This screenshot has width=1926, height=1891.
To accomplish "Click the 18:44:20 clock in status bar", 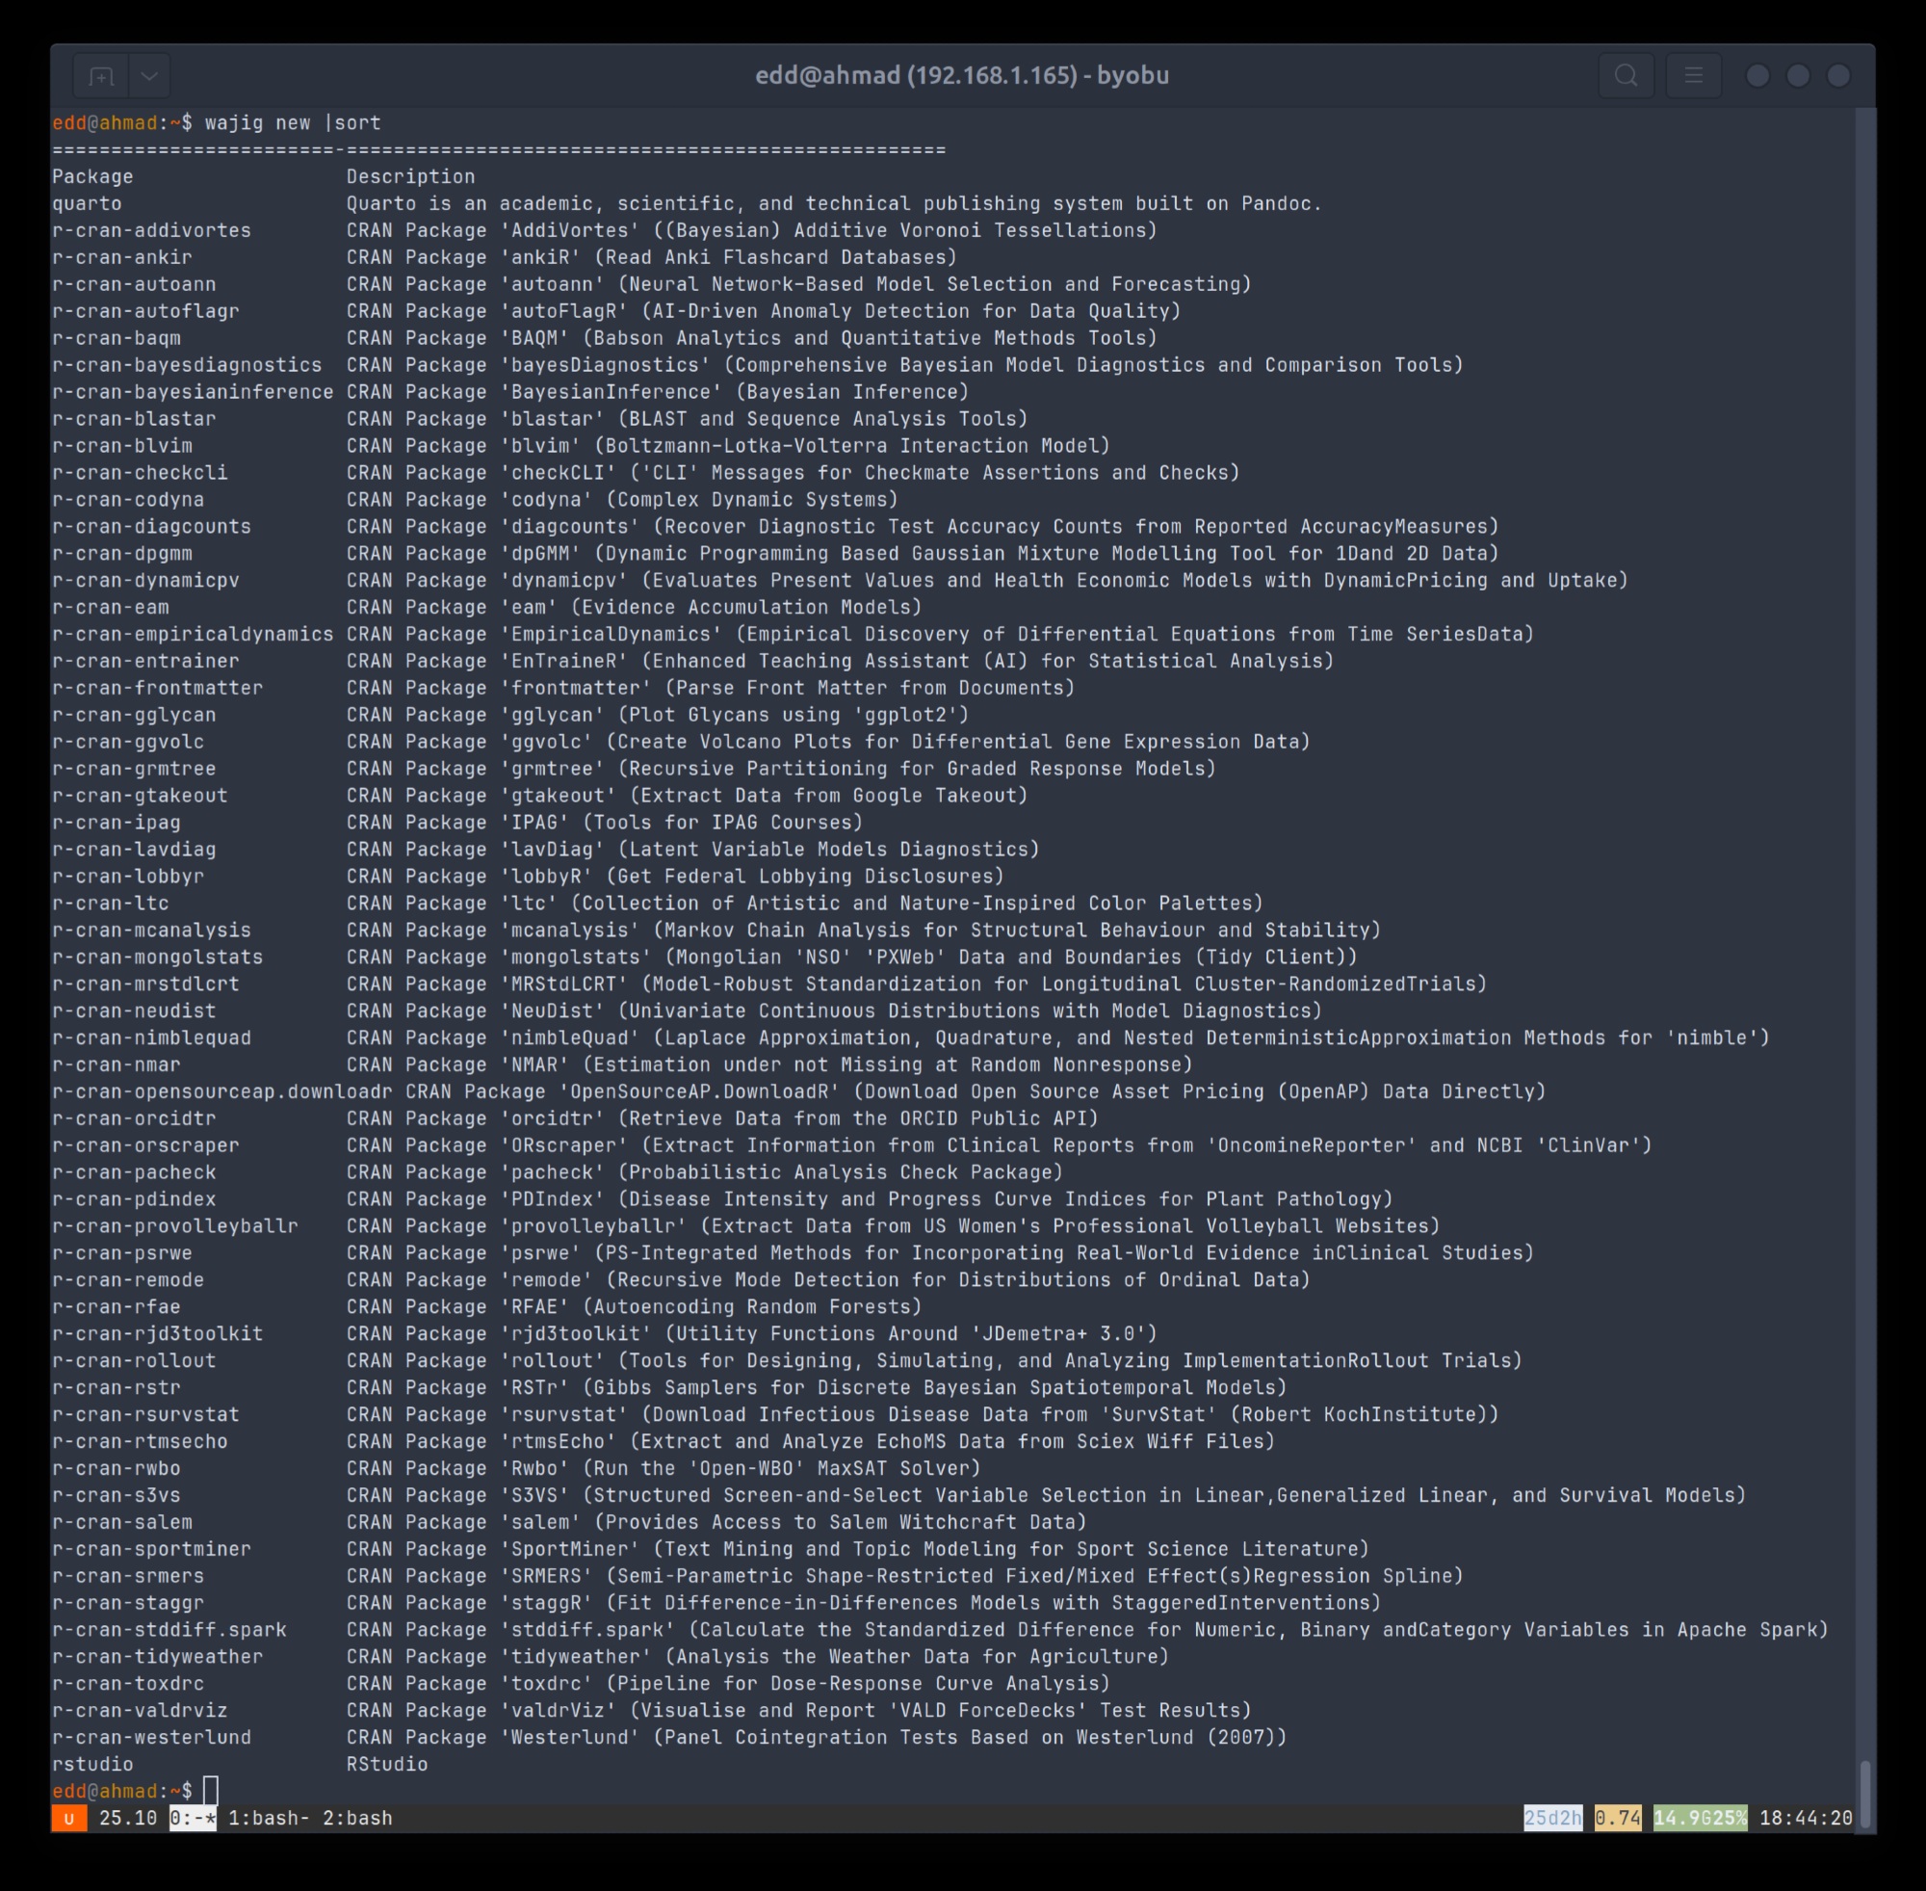I will pyautogui.click(x=1805, y=1818).
